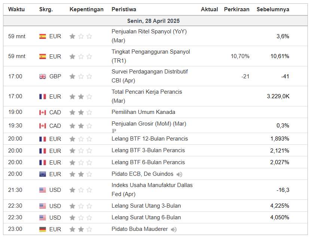312x238 pixels.
Task: Click previous value -16,3
Action: coord(283,190)
